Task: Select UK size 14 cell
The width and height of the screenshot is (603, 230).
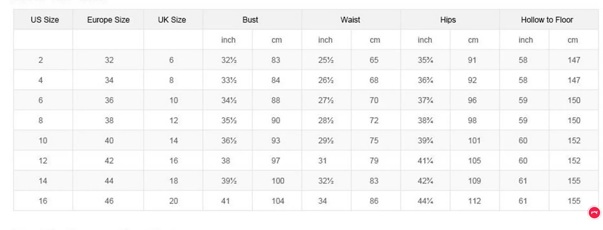Action: 173,140
